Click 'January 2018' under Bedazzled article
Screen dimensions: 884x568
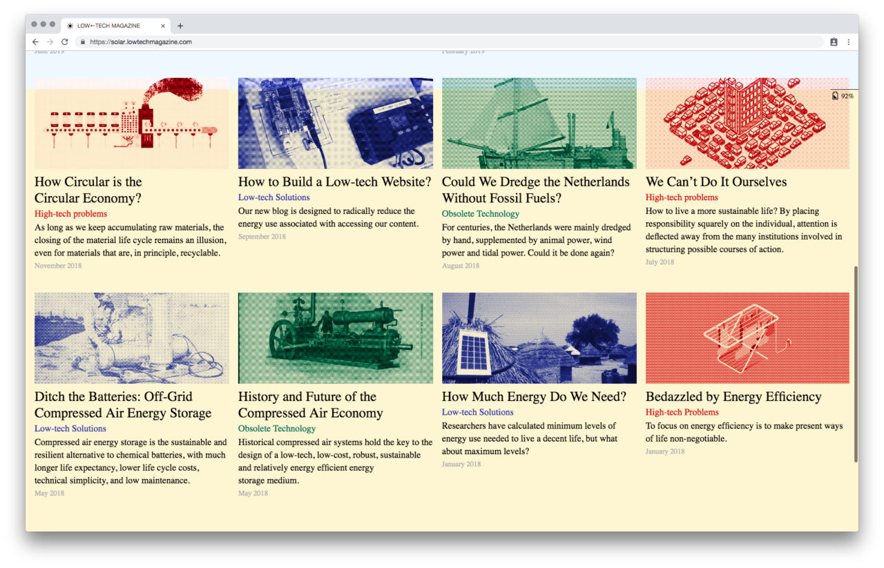click(x=665, y=451)
